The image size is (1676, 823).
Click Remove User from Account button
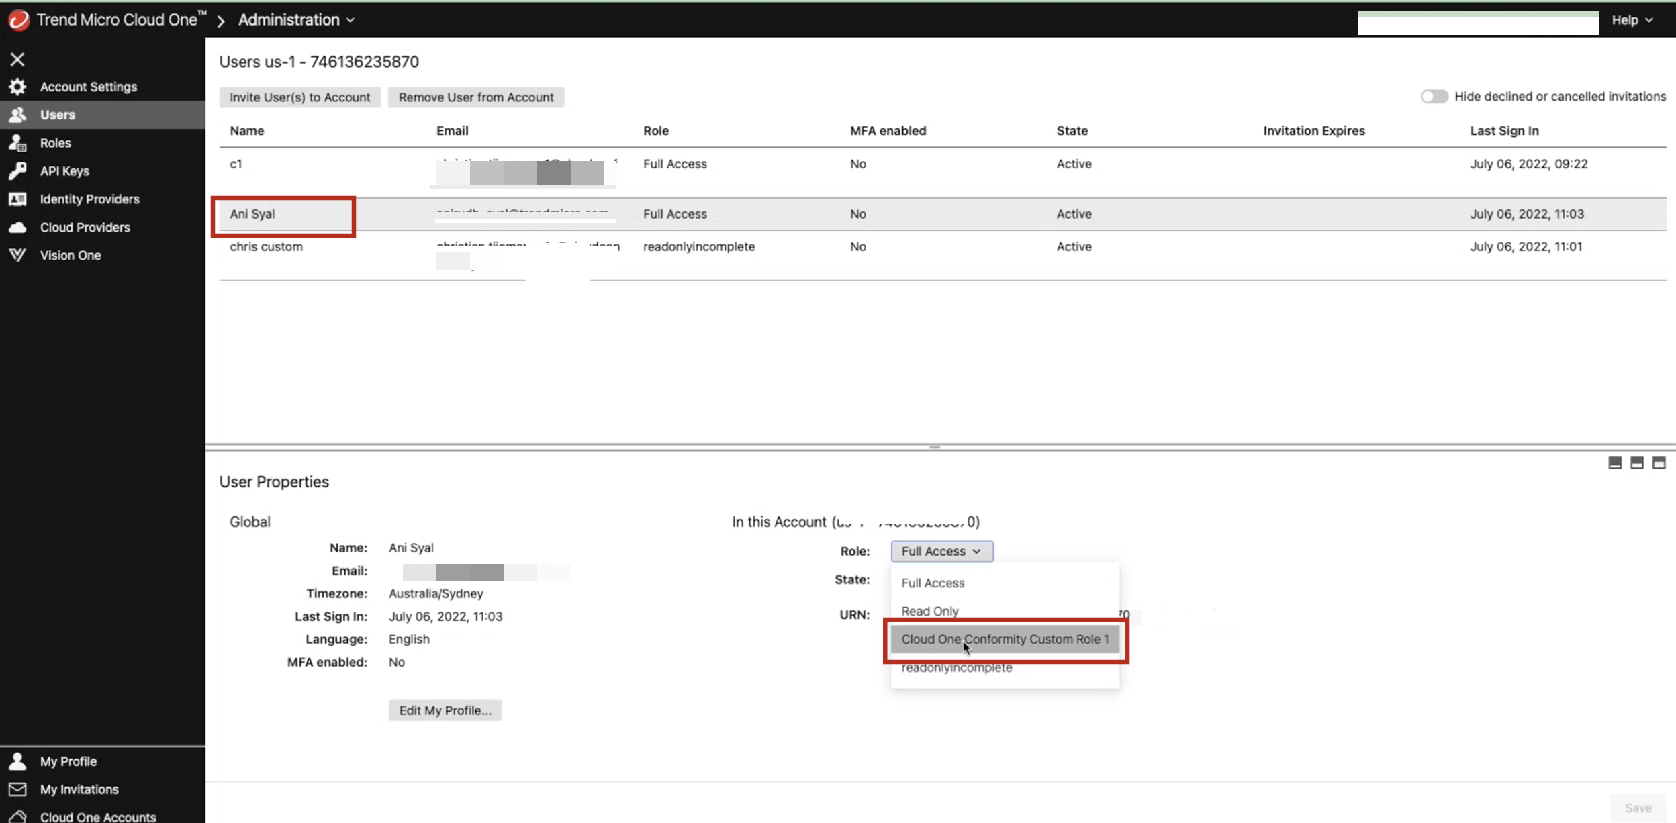476,97
